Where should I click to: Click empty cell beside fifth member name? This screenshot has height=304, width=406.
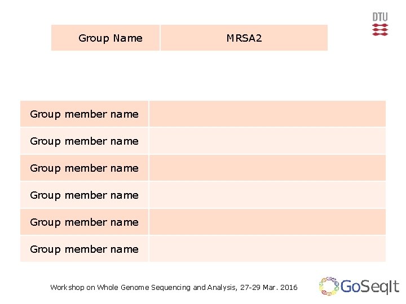coord(267,222)
